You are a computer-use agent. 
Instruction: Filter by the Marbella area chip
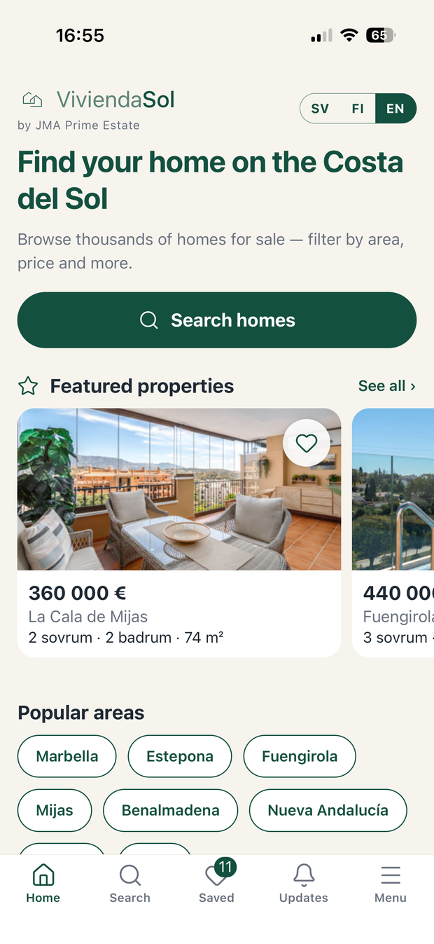click(67, 756)
